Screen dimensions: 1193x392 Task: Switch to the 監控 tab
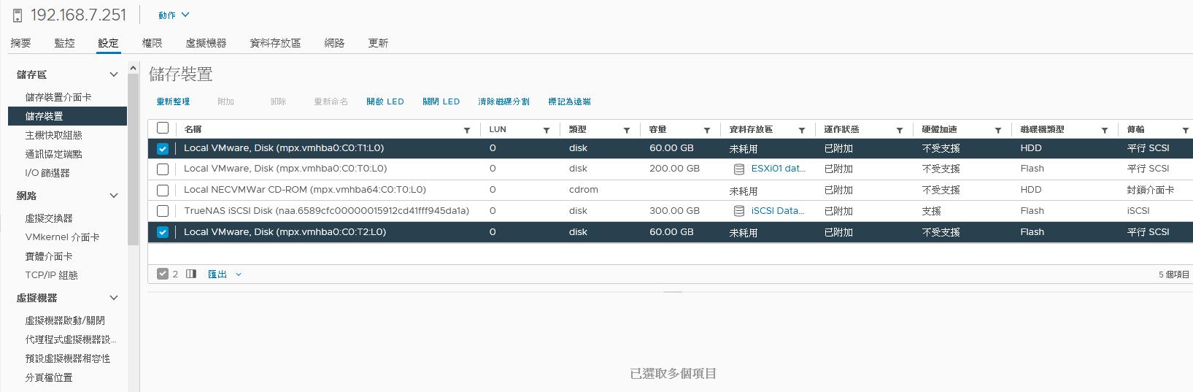(x=64, y=43)
